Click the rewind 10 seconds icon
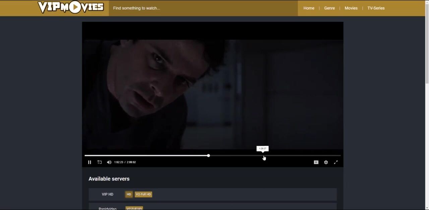This screenshot has width=429, height=210. pyautogui.click(x=100, y=162)
